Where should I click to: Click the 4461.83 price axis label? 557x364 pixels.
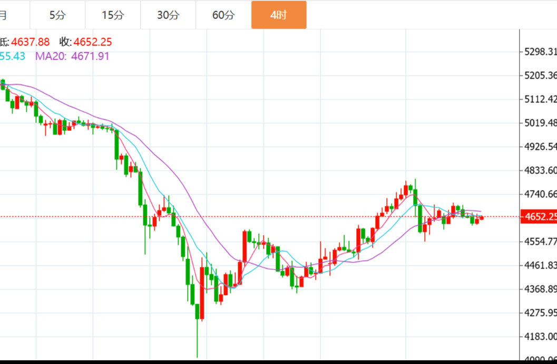[x=540, y=265]
